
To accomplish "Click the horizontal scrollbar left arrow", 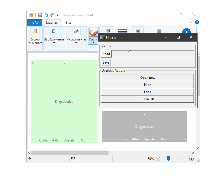I will [29, 153].
